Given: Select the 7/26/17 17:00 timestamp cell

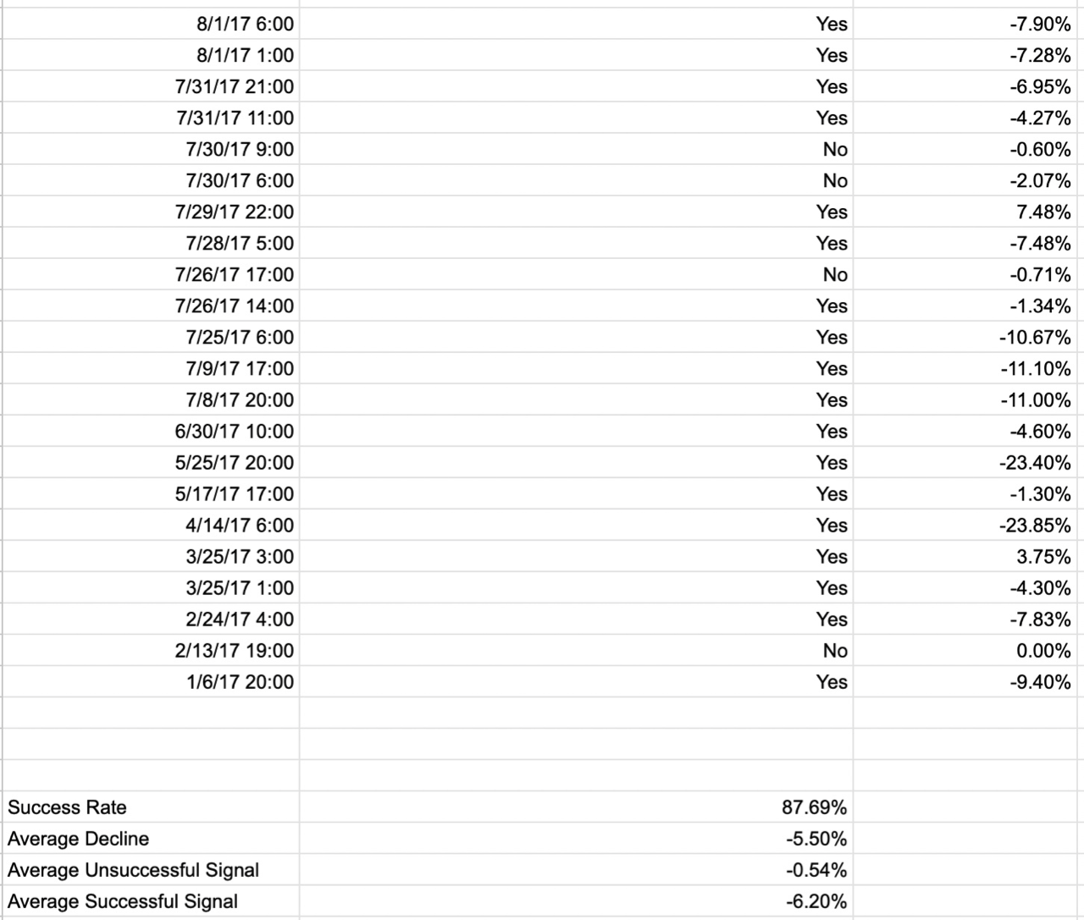Looking at the screenshot, I should point(151,274).
